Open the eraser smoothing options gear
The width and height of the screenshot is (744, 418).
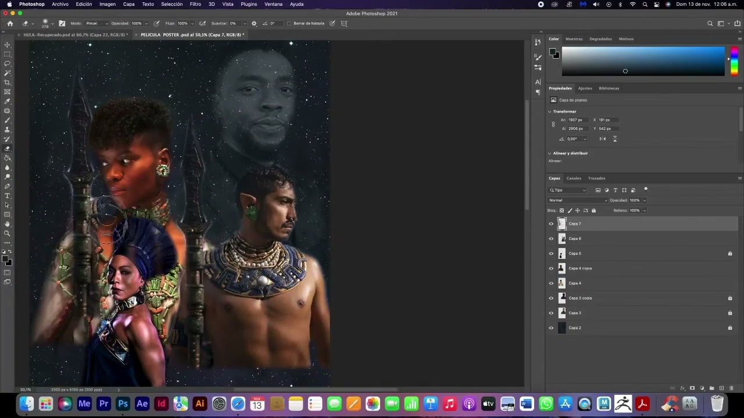[253, 23]
